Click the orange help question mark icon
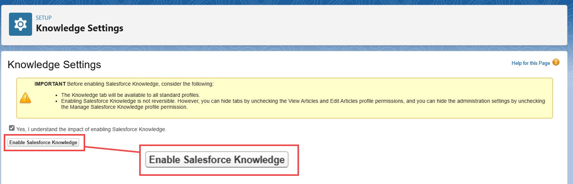The height and width of the screenshot is (184, 573). (556, 63)
